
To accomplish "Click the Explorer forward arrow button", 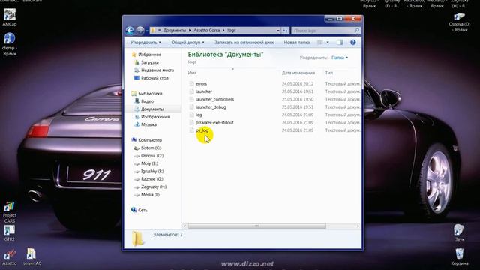I will pos(140,30).
